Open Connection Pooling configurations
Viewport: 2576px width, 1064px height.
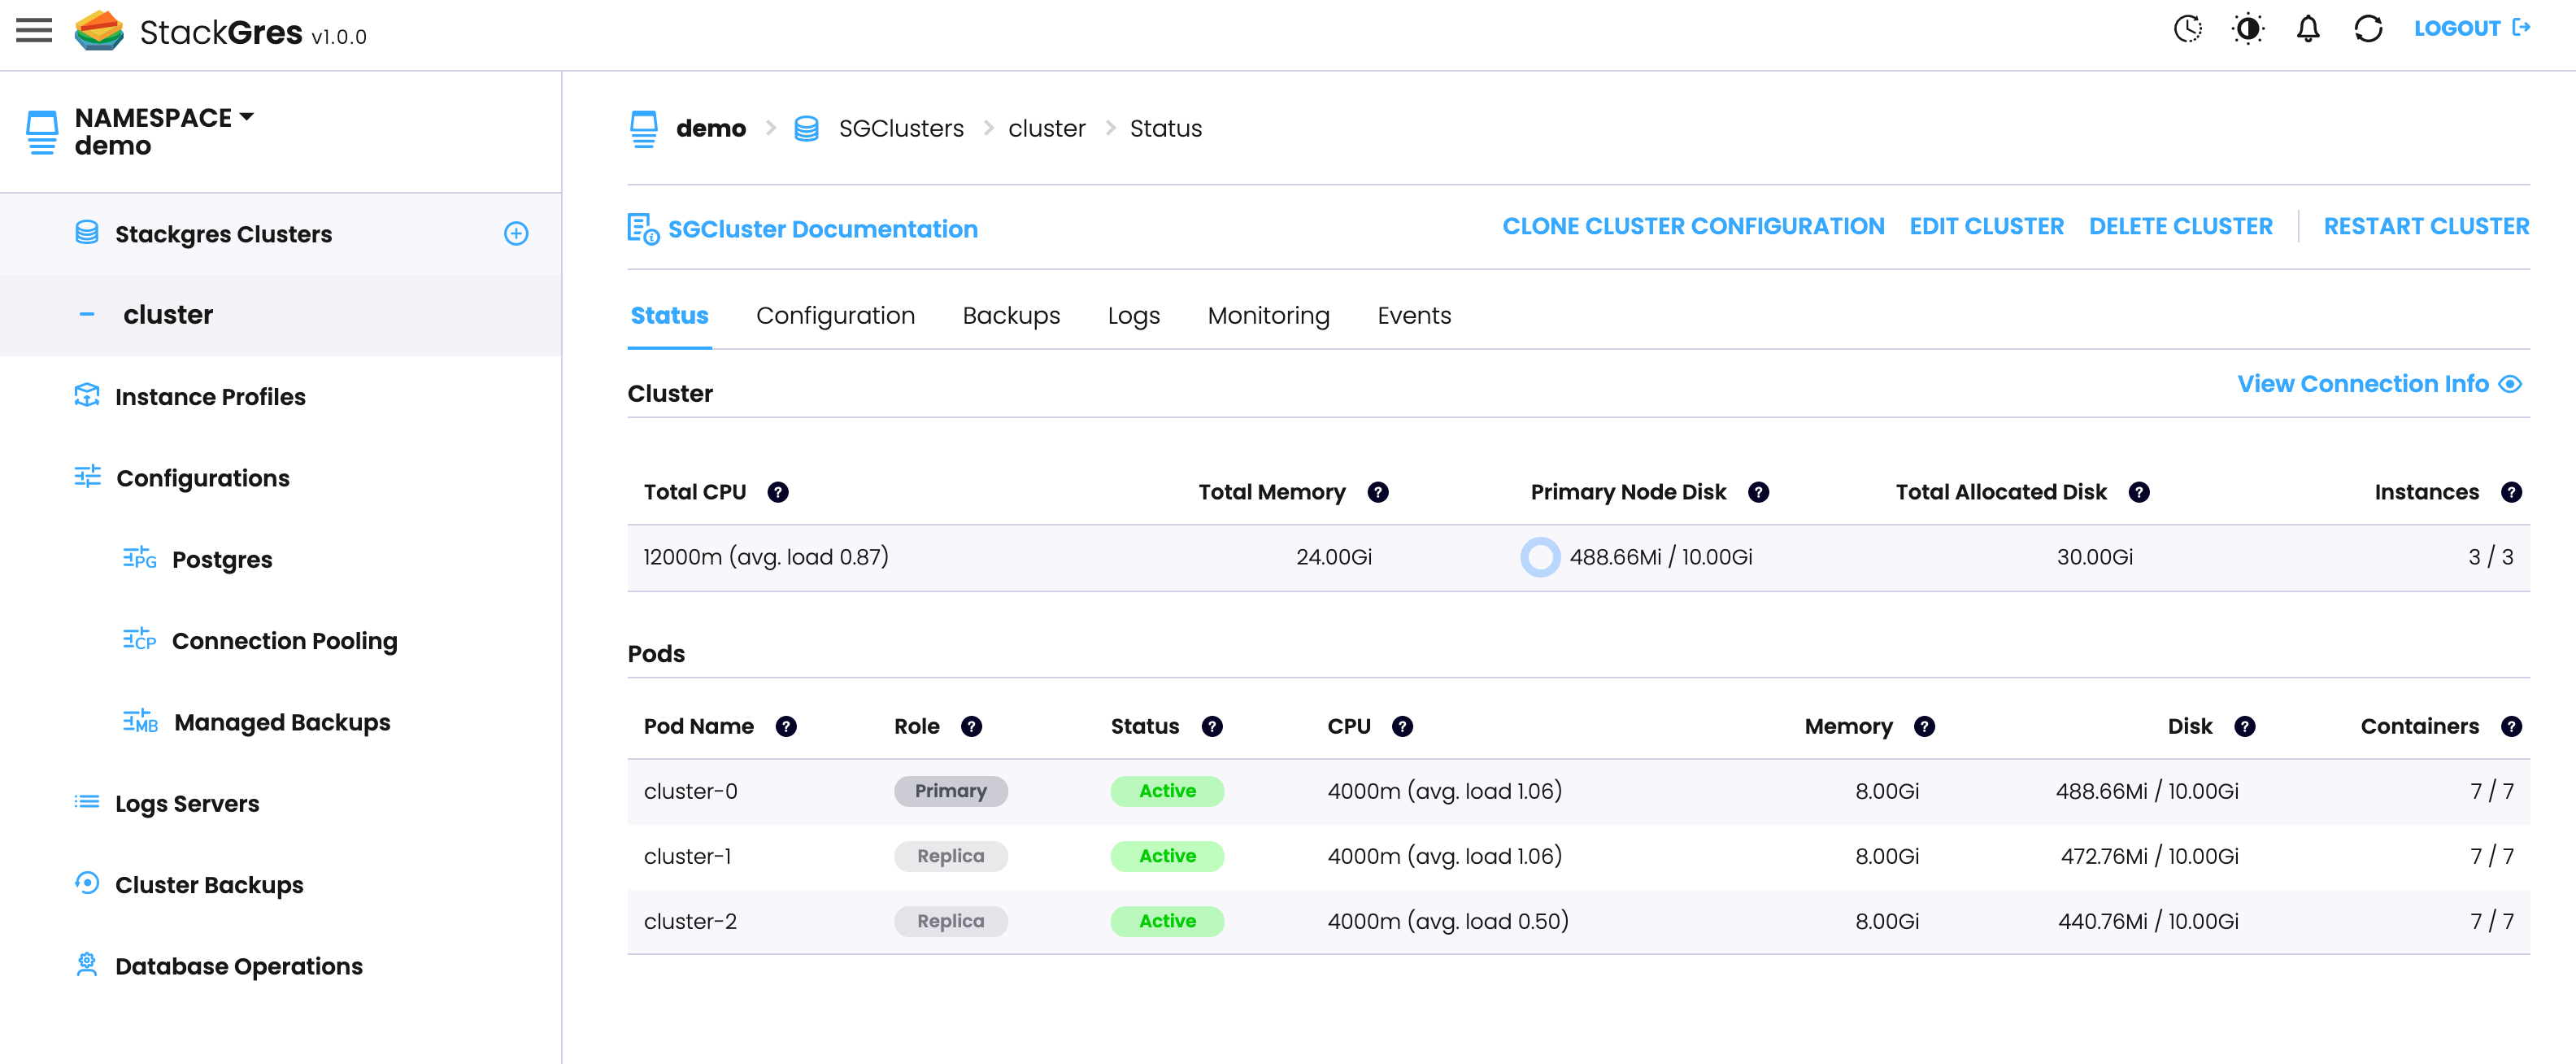click(285, 641)
